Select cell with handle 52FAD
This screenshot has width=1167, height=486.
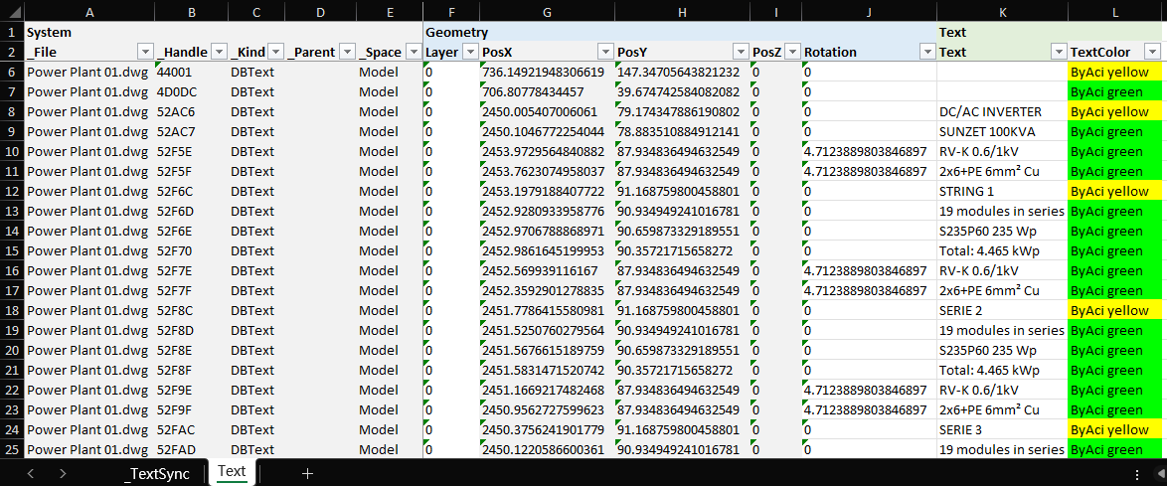191,449
